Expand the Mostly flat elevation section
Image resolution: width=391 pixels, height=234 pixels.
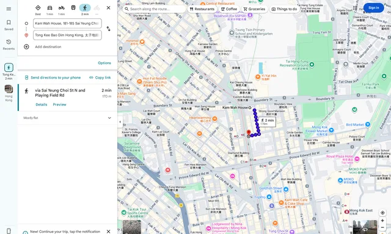click(67, 118)
